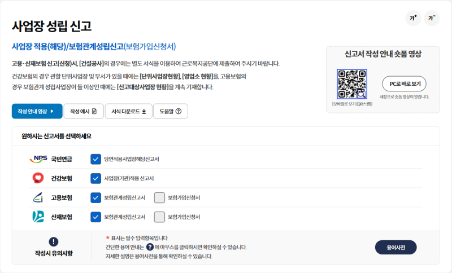This screenshot has height=273, width=452.
Task: Download the form via 서식 다운로드
Action: click(129, 111)
